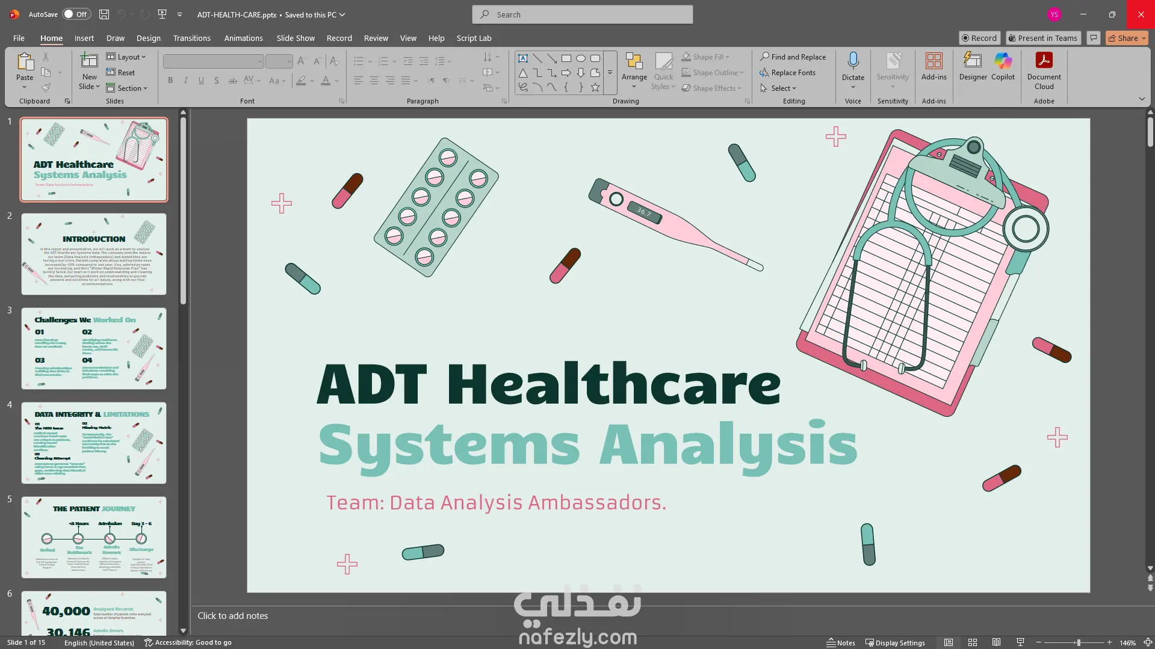Viewport: 1155px width, 649px height.
Task: Open the Arrange tool
Action: tap(634, 71)
